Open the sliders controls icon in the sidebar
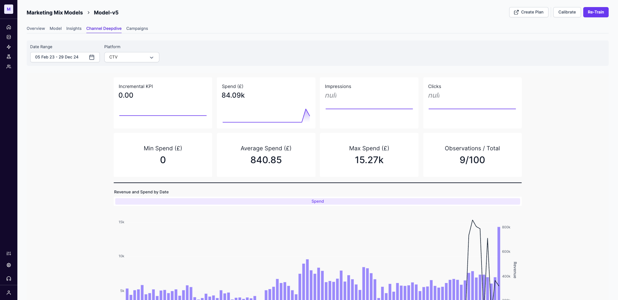 9,253
